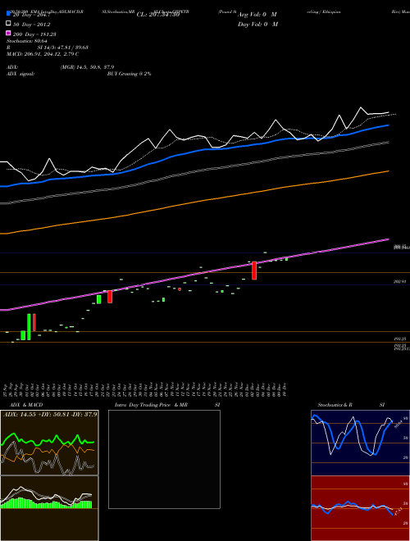This screenshot has width=410, height=541.
Task: Open the ADX indicator chart with green line
Action: (49, 443)
